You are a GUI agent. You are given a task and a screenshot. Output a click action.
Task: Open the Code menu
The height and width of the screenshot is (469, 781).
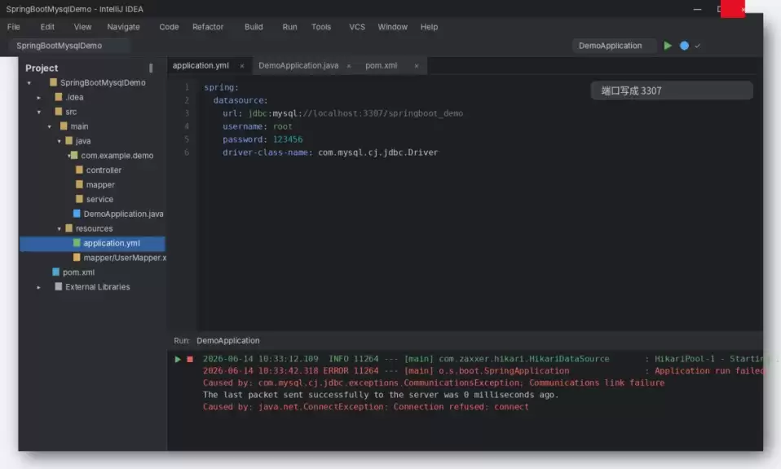pos(169,27)
